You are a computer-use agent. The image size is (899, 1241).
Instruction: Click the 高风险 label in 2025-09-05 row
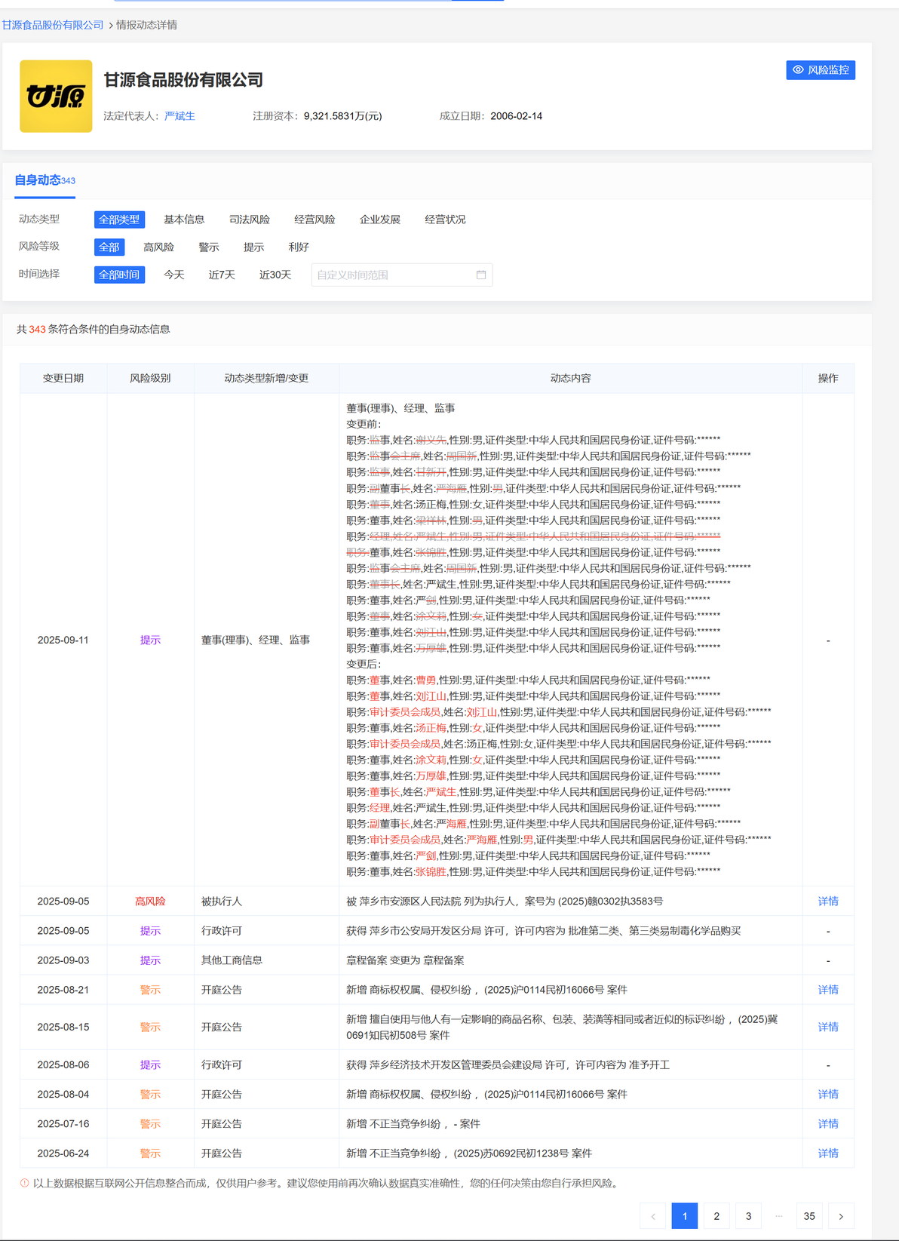150,902
